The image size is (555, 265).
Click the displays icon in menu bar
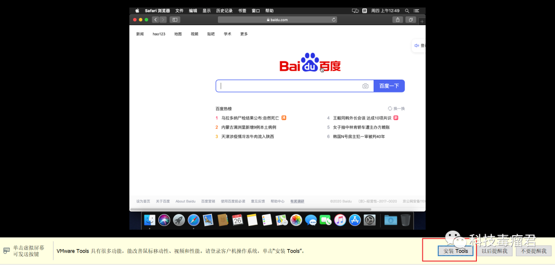[x=356, y=11]
